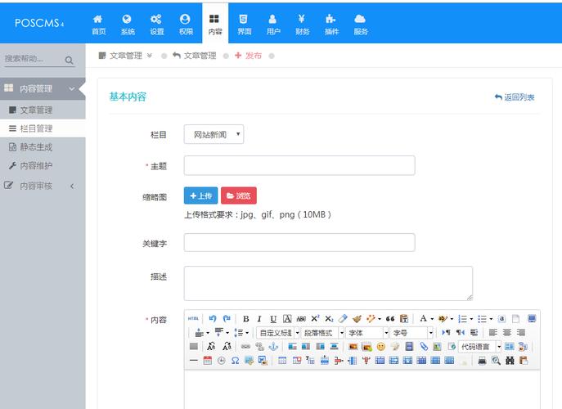Select 栏目管理 in the left sidebar

[x=36, y=128]
